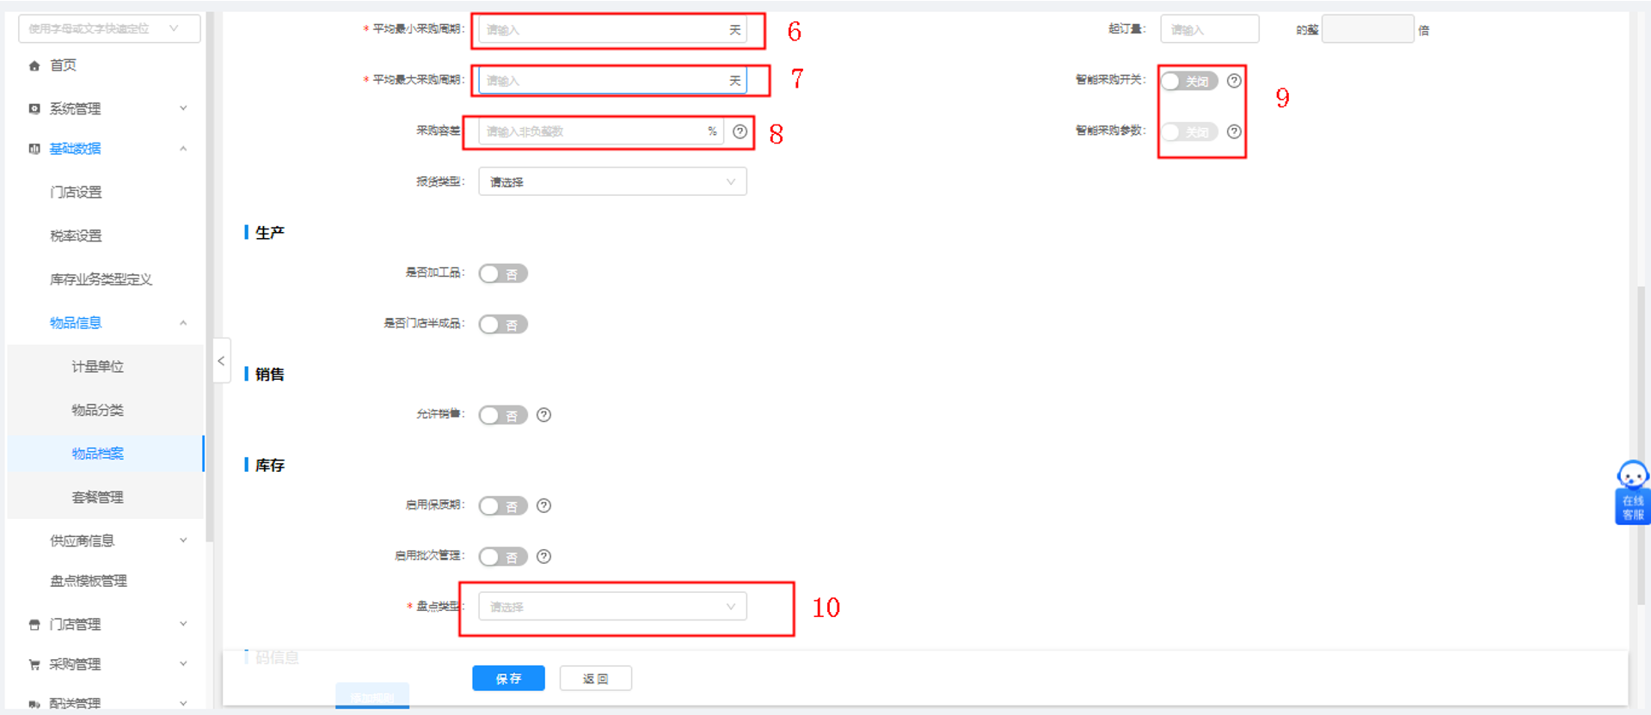The image size is (1651, 715).
Task: Open the 盘点类型 dropdown
Action: point(612,607)
